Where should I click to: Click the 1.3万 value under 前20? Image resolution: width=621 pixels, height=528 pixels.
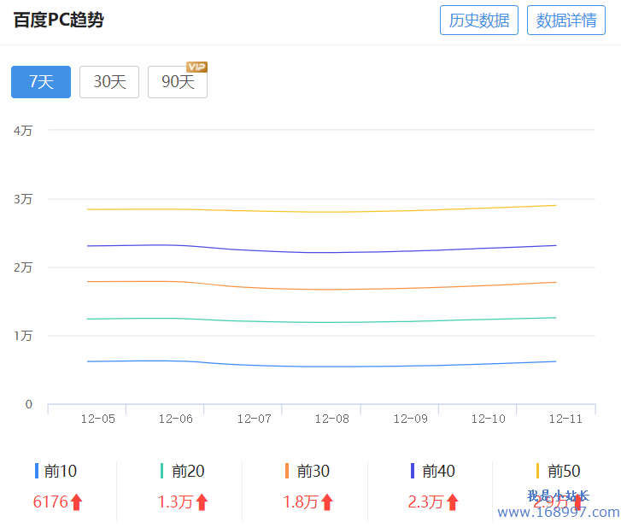click(175, 502)
